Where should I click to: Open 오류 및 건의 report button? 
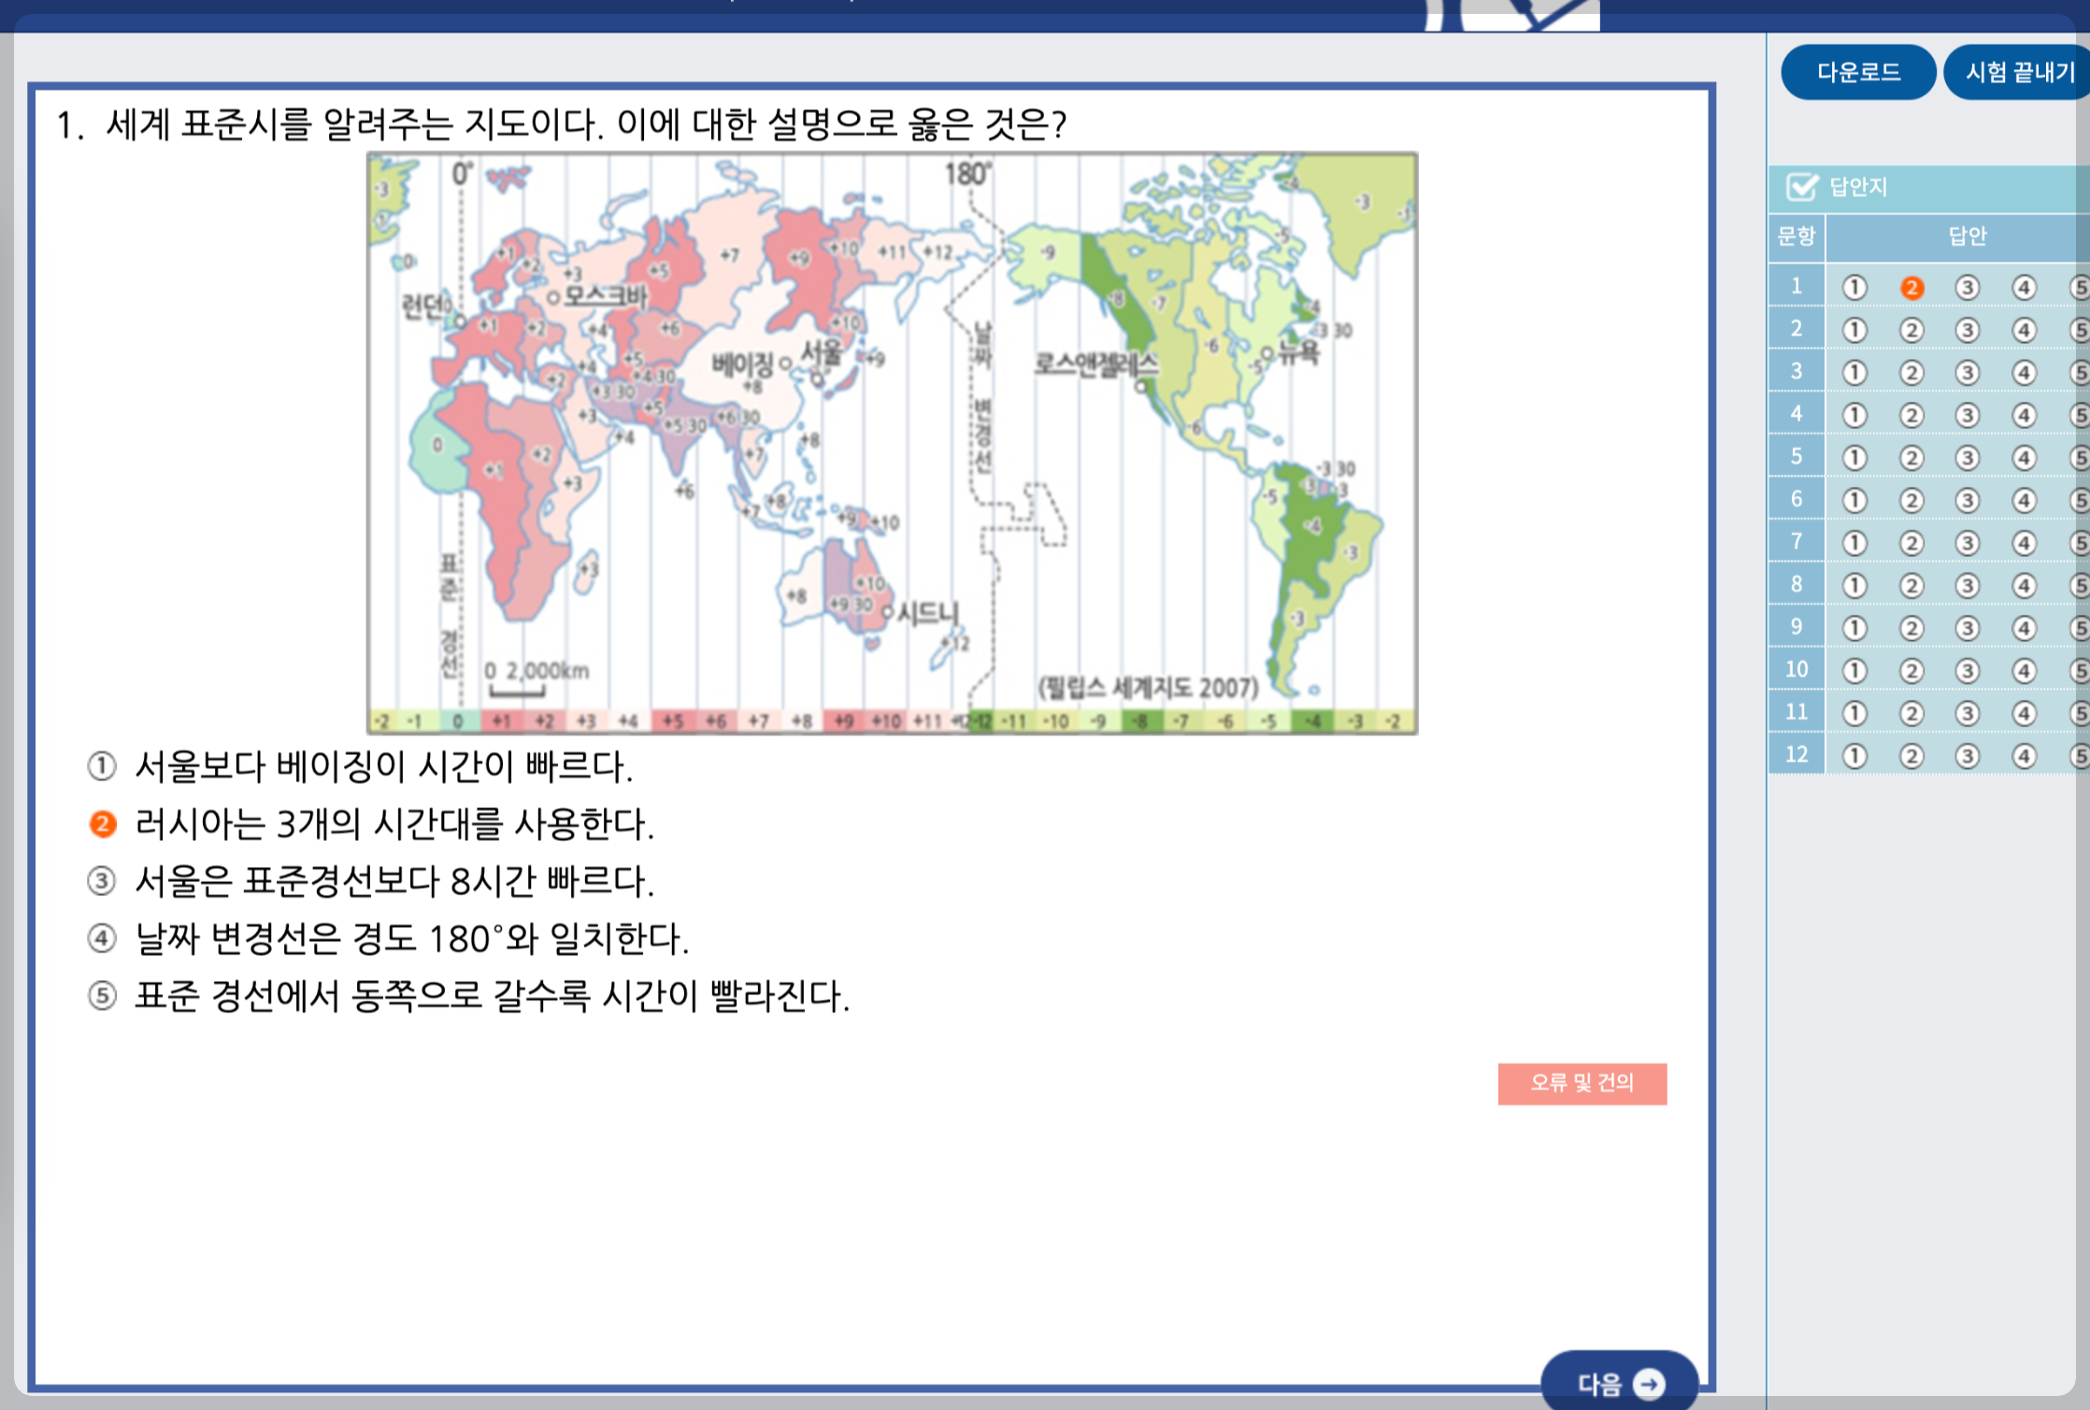[1582, 1083]
